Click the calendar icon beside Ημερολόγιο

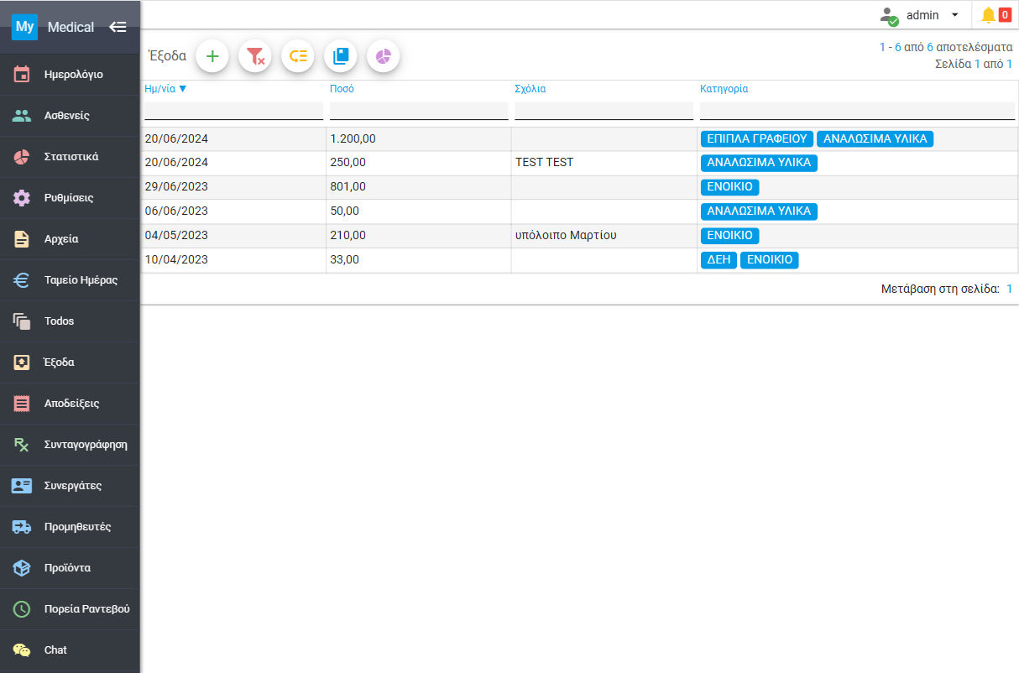pyautogui.click(x=22, y=74)
